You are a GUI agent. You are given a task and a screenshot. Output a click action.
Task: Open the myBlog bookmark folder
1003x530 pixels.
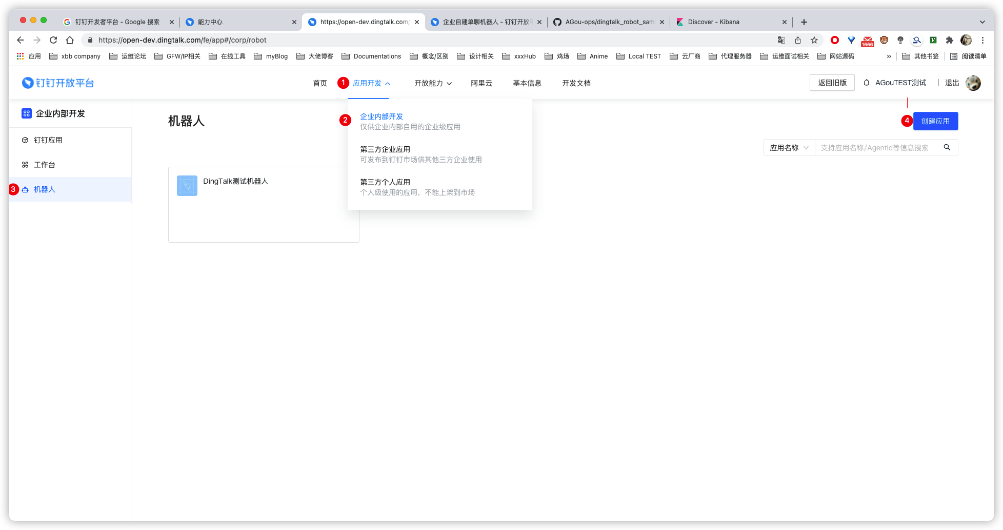coord(271,56)
